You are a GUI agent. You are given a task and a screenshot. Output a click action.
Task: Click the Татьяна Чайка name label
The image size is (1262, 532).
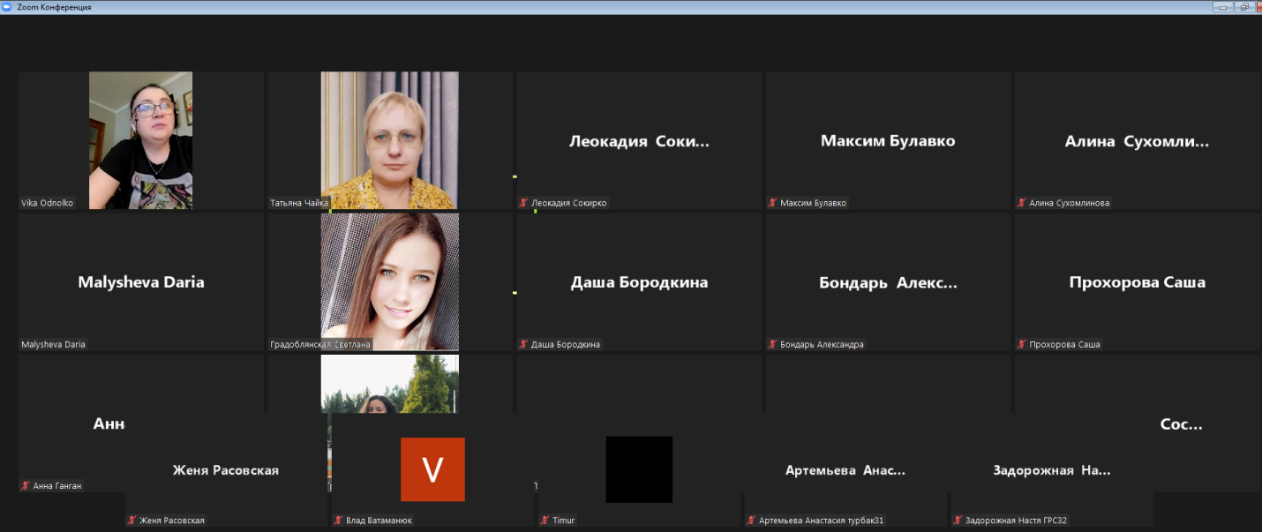tap(299, 203)
